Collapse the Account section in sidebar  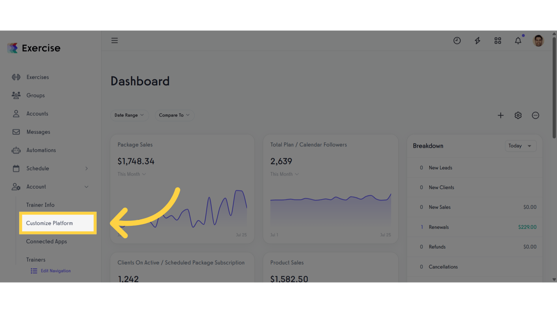point(86,187)
